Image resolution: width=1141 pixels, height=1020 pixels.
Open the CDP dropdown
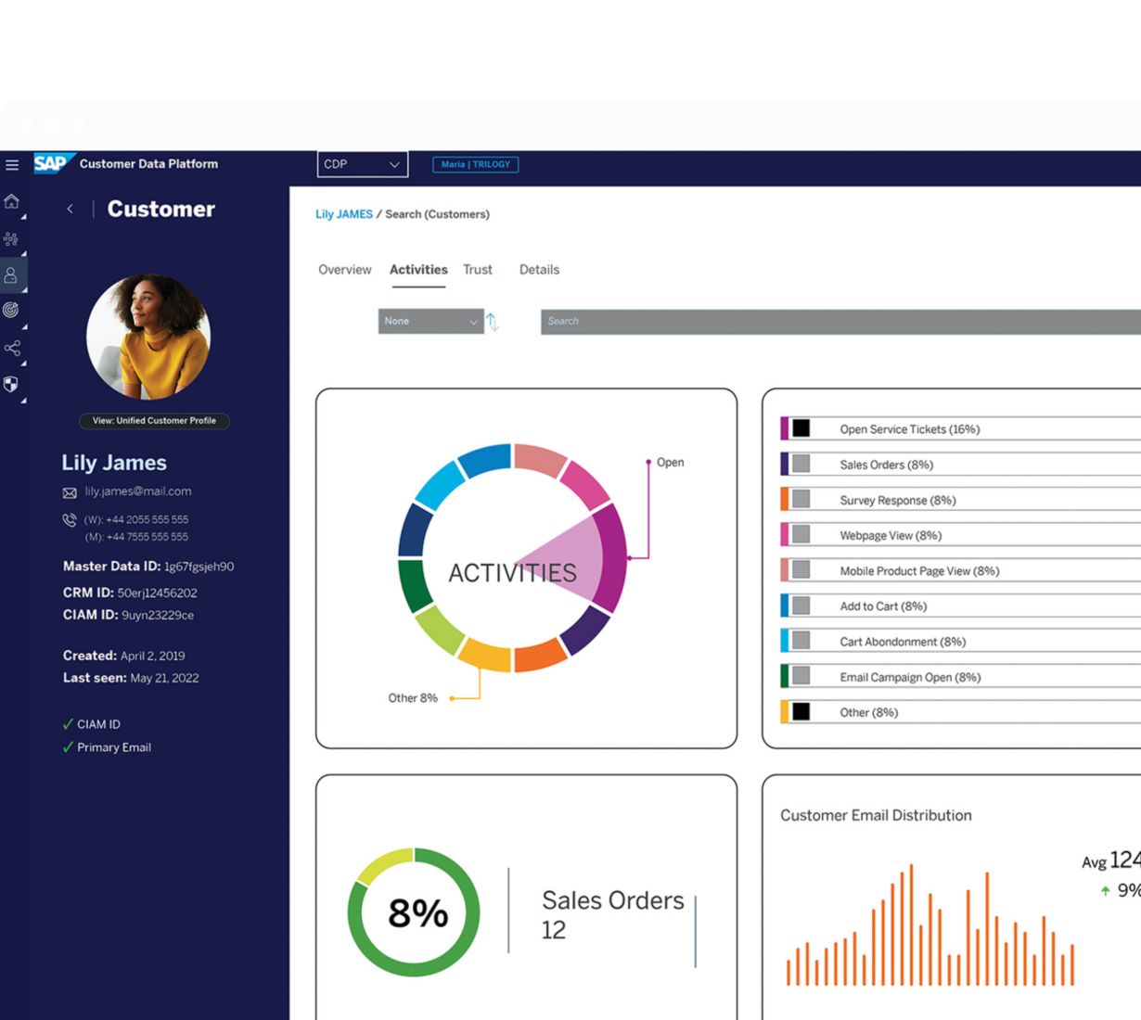[362, 164]
